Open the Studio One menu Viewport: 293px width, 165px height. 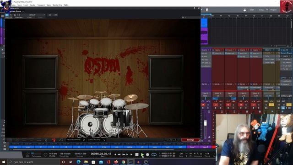(57, 5)
